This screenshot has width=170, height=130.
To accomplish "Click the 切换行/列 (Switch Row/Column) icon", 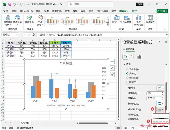I will [116, 18].
